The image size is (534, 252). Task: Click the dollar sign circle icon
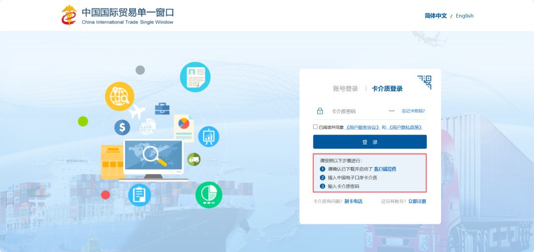122,128
